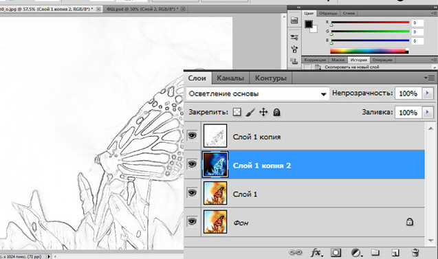This screenshot has height=259, width=438.
Task: Open Mini Bridge dock icon
Action: pos(294,20)
